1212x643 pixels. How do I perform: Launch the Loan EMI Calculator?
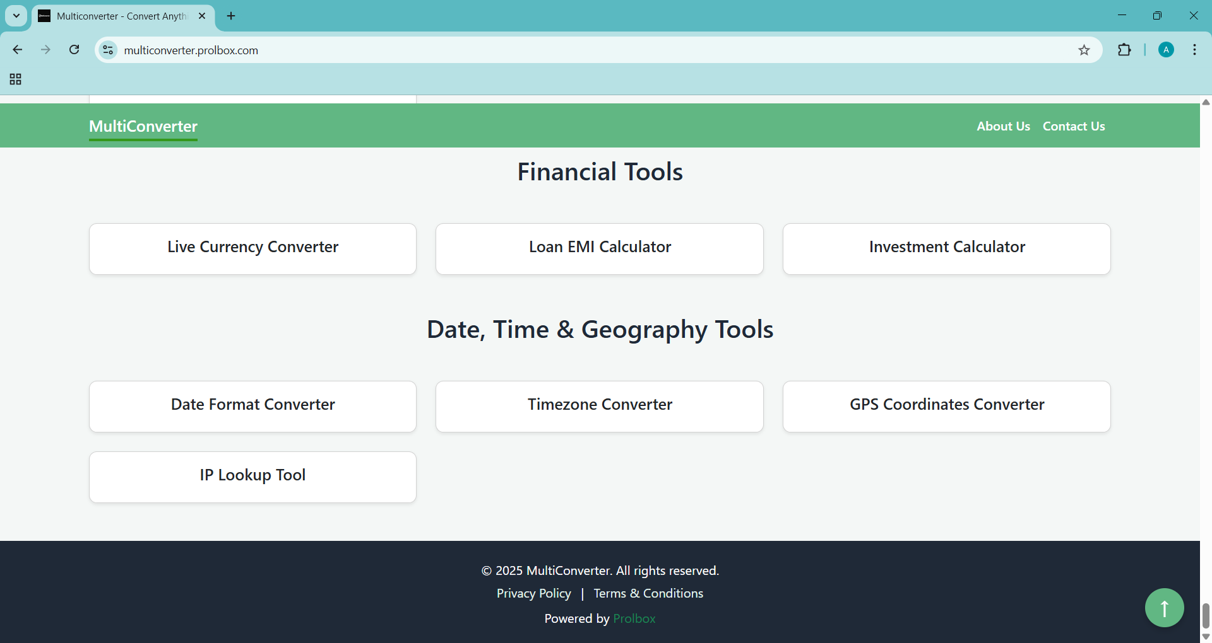pos(599,248)
